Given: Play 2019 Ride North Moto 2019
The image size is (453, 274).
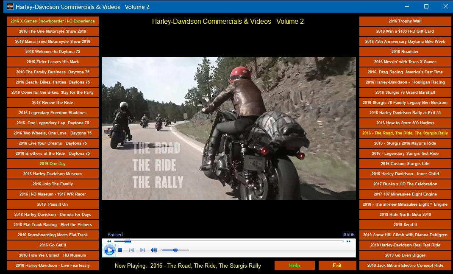Looking at the screenshot, I should tap(405, 215).
